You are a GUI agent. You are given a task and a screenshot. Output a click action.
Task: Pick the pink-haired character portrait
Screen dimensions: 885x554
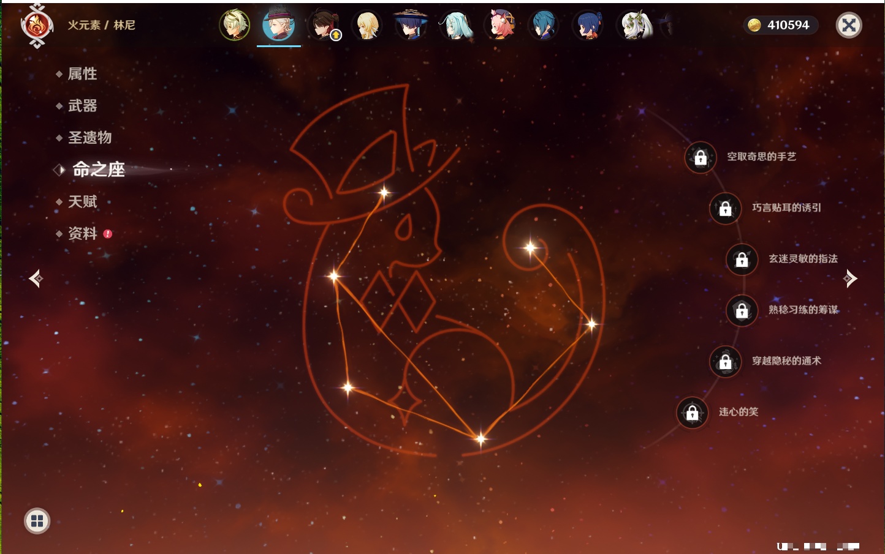pyautogui.click(x=499, y=25)
